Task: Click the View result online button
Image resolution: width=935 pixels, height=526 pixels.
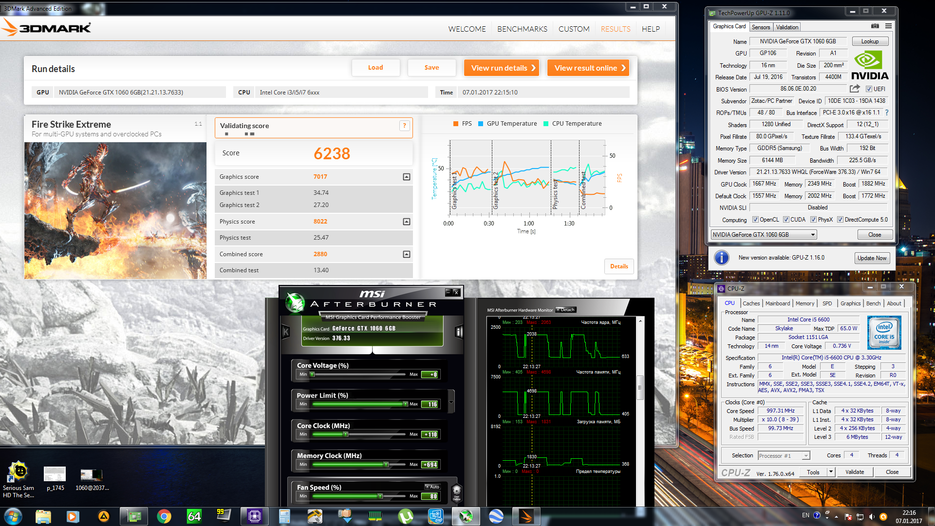Action: (589, 68)
